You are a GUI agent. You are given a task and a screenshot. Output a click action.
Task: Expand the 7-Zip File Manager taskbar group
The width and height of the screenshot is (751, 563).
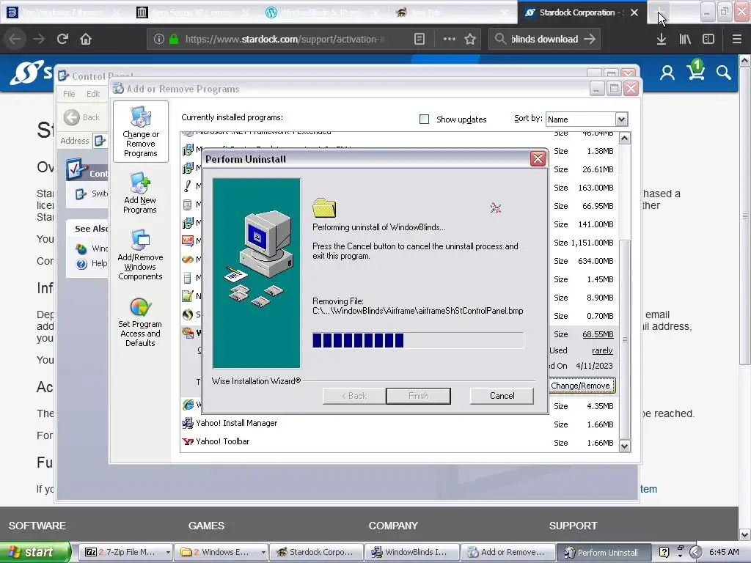(x=168, y=552)
